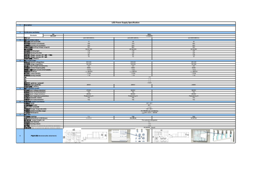This screenshot has height=178, width=253.
Task: Open the white perforated housing photo
Action: point(119,136)
